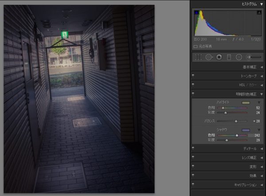This screenshot has height=196, width=266.
Task: Toggle the ディテール panel switch
Action: tap(193, 149)
